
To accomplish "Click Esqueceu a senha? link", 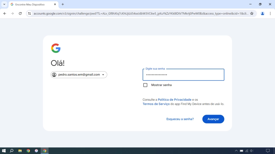I will click(x=180, y=119).
